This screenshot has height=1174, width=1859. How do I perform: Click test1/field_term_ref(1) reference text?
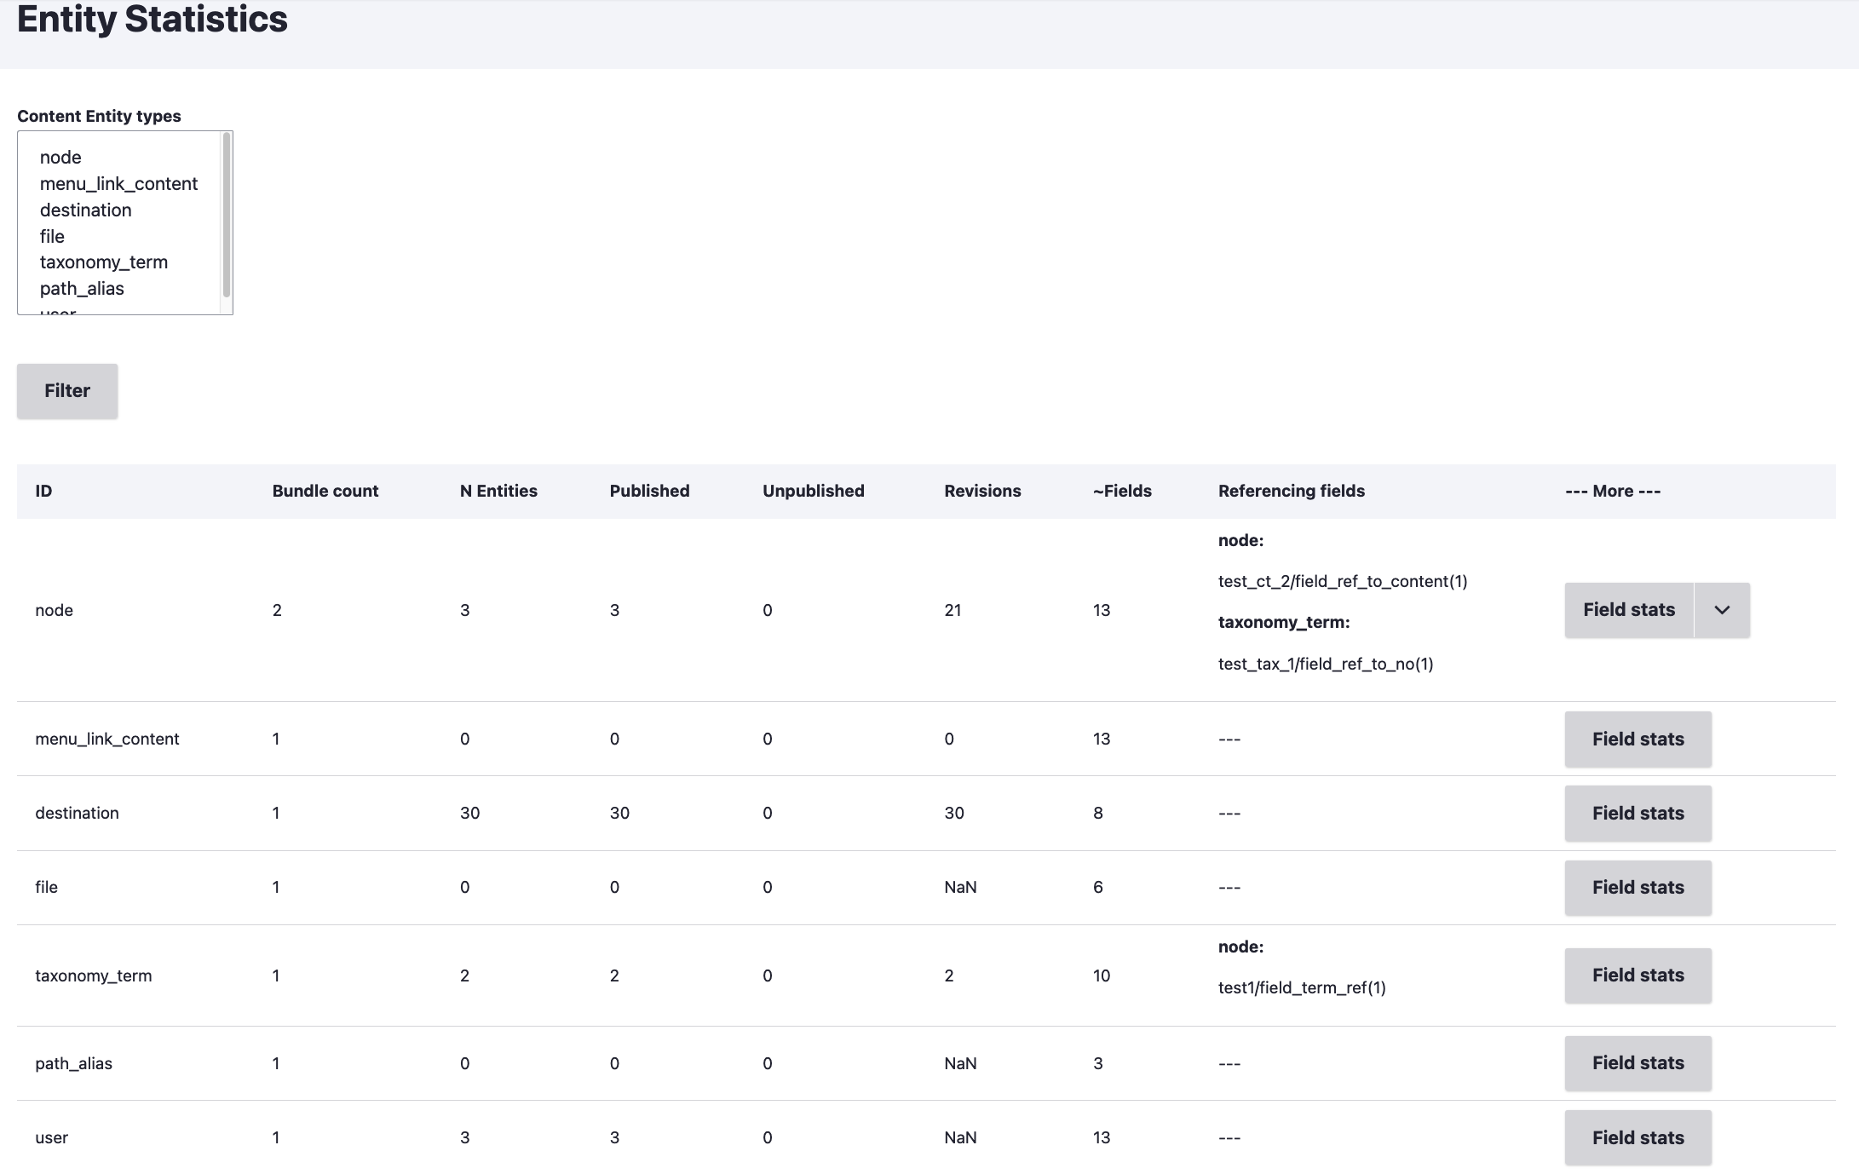pyautogui.click(x=1302, y=987)
